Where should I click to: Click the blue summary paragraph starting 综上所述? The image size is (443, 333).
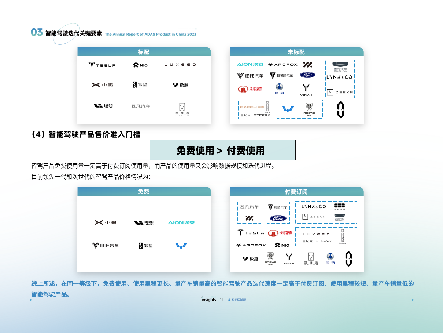222,289
